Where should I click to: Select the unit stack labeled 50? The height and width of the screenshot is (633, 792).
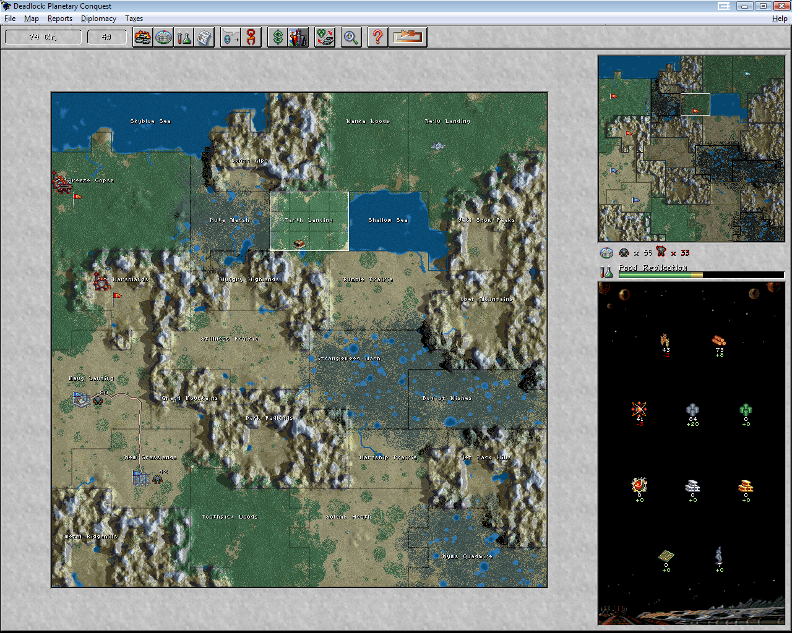point(98,401)
